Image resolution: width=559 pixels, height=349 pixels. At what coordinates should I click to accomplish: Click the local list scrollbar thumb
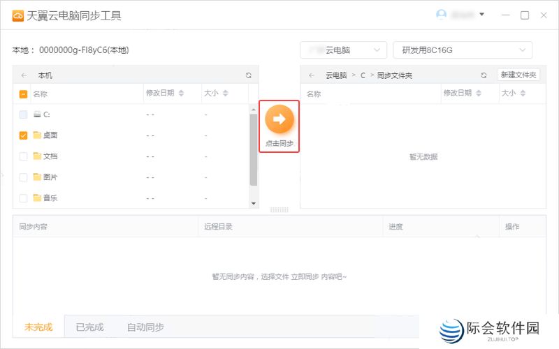tap(254, 149)
